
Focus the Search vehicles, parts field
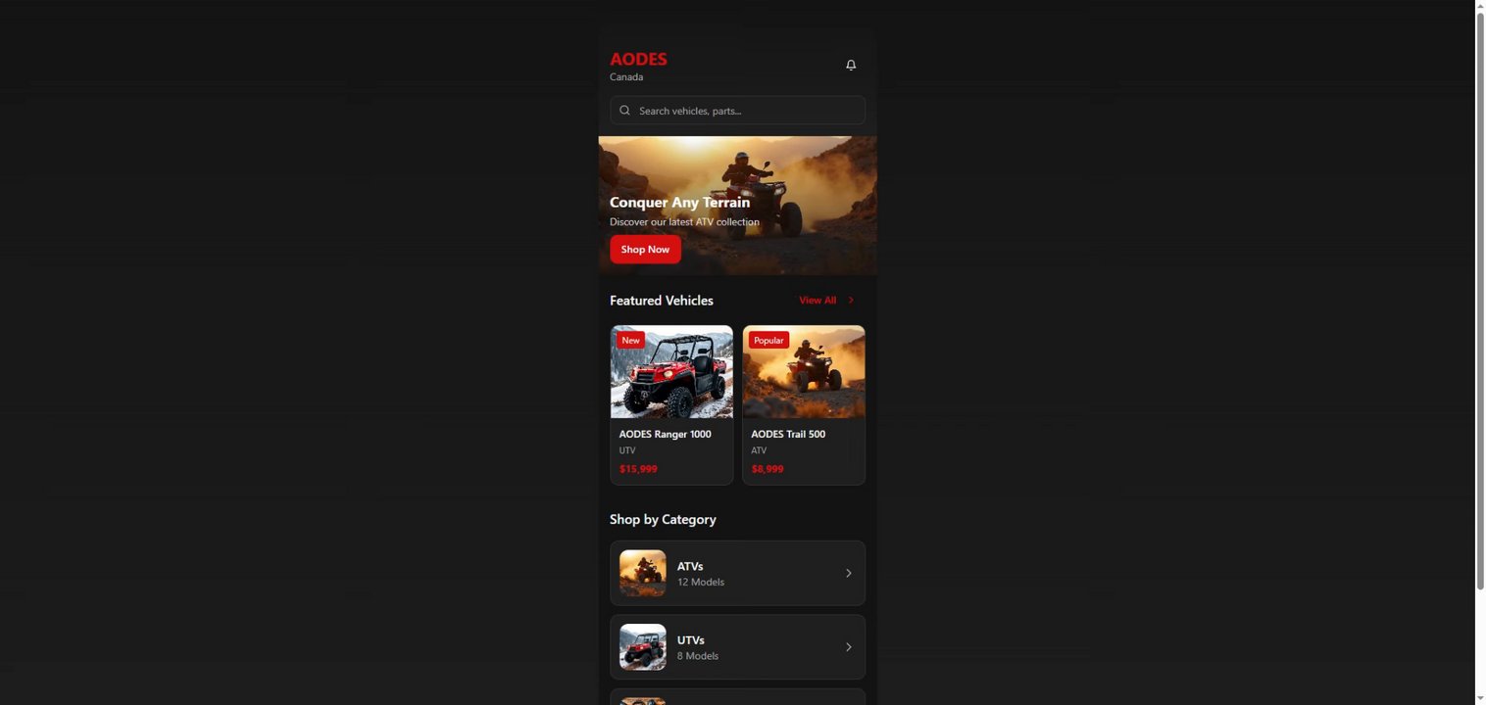(x=737, y=111)
